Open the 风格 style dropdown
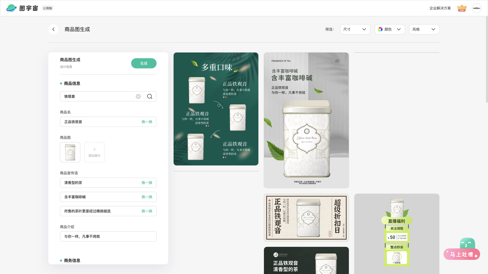This screenshot has width=488, height=274. (x=424, y=29)
